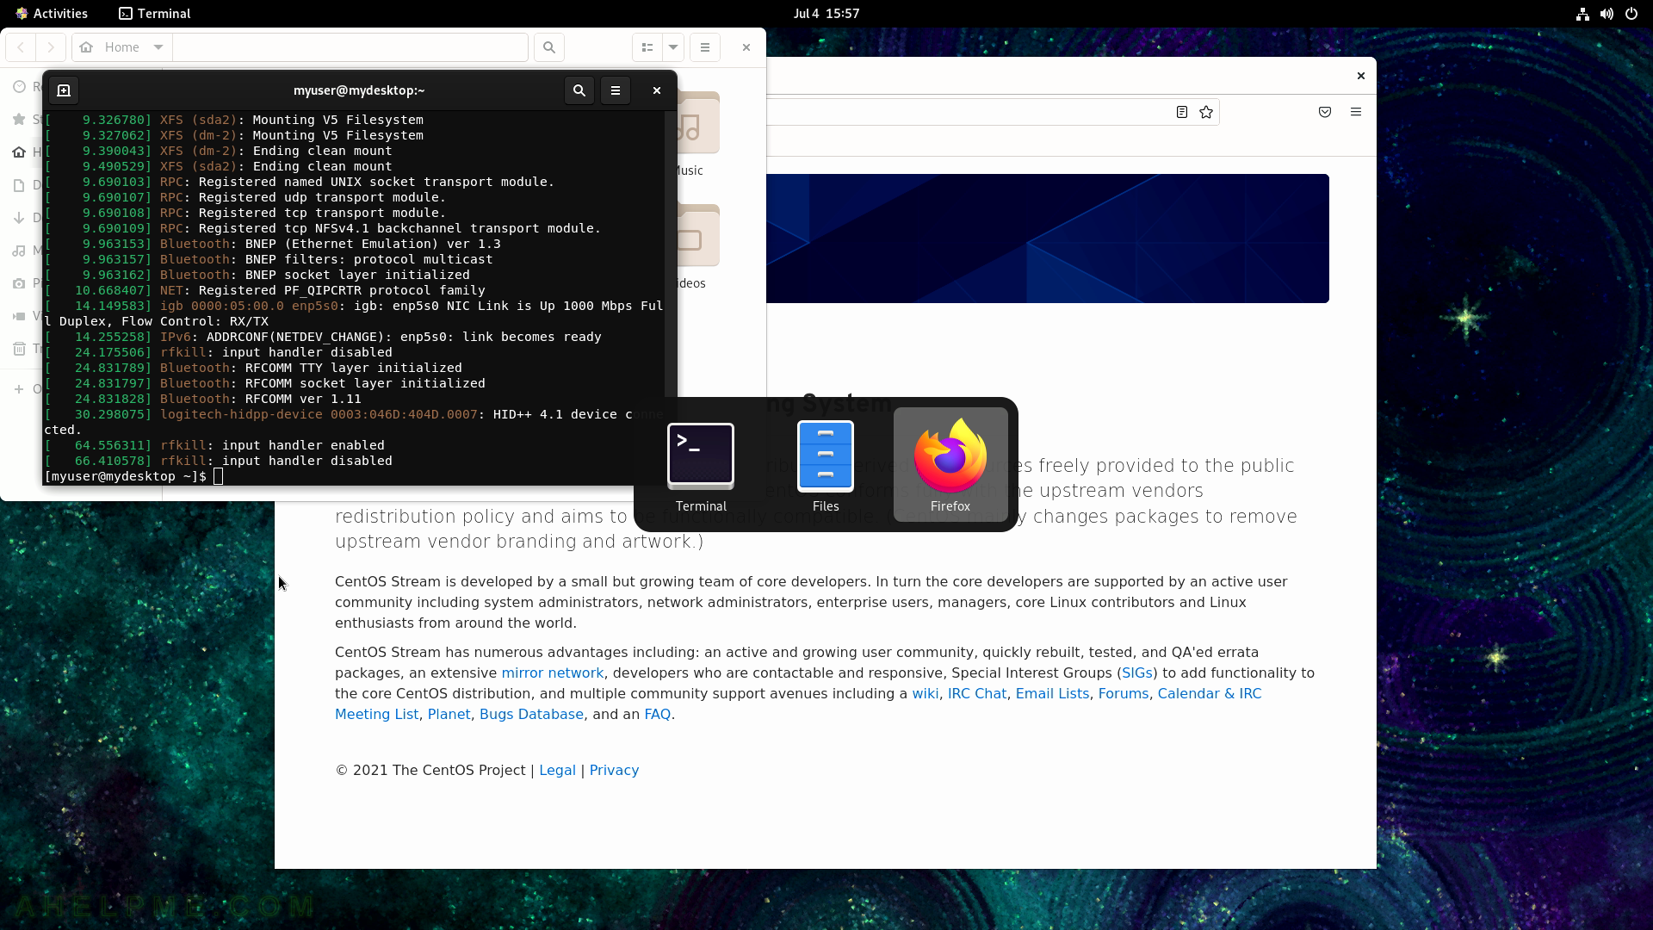The width and height of the screenshot is (1653, 930).
Task: Close the Terminal window
Action: [657, 90]
